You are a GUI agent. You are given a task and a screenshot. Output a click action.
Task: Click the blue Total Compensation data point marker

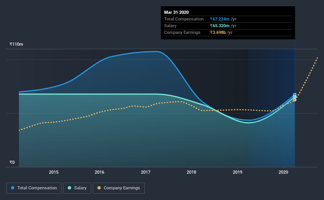click(295, 94)
